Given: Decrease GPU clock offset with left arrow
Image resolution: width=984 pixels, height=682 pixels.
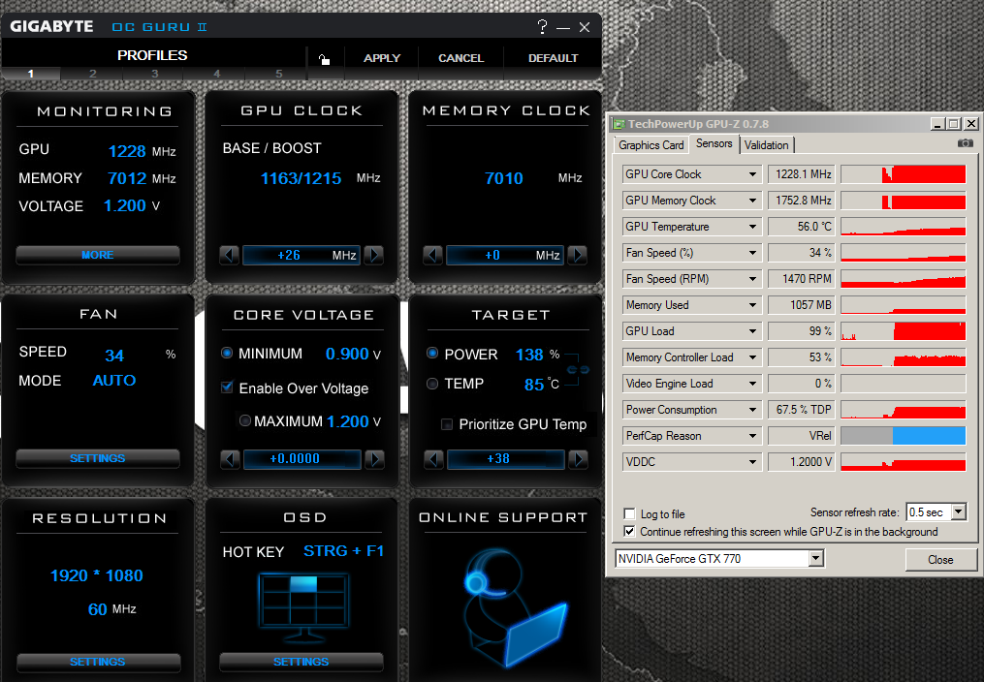Looking at the screenshot, I should tap(229, 255).
